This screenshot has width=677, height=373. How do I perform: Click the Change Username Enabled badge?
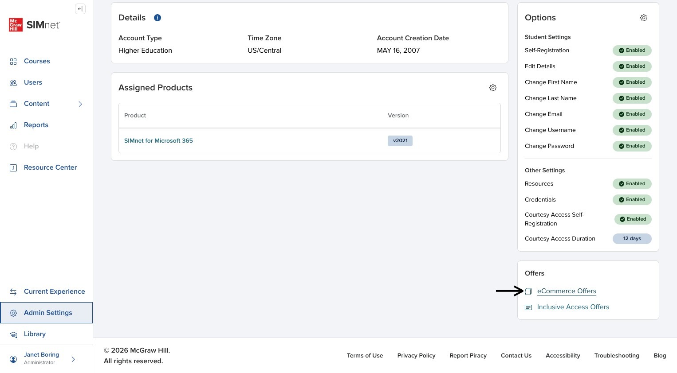[632, 130]
